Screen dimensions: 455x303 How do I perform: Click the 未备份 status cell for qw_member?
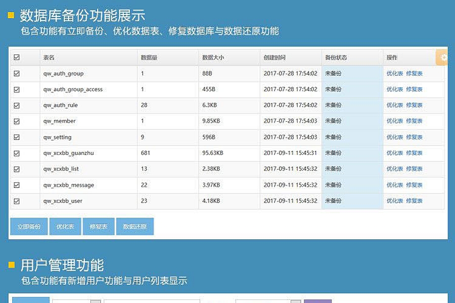pyautogui.click(x=333, y=121)
